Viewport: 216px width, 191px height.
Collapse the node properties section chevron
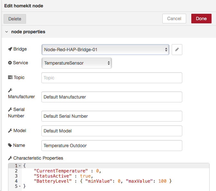(6, 32)
